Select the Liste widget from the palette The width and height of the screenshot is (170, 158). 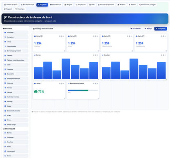coord(16,65)
